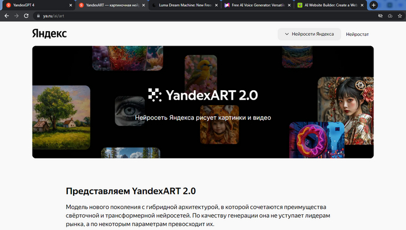
Task: Open the Luma Dream Machine tab
Action: pyautogui.click(x=185, y=5)
